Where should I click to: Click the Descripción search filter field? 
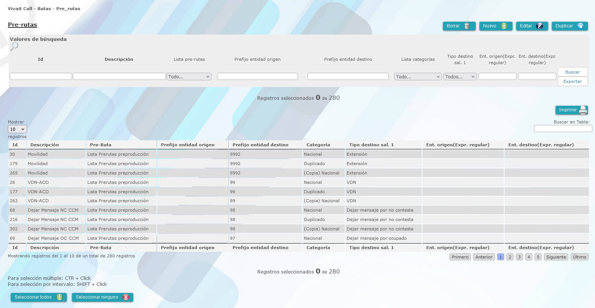(x=119, y=77)
